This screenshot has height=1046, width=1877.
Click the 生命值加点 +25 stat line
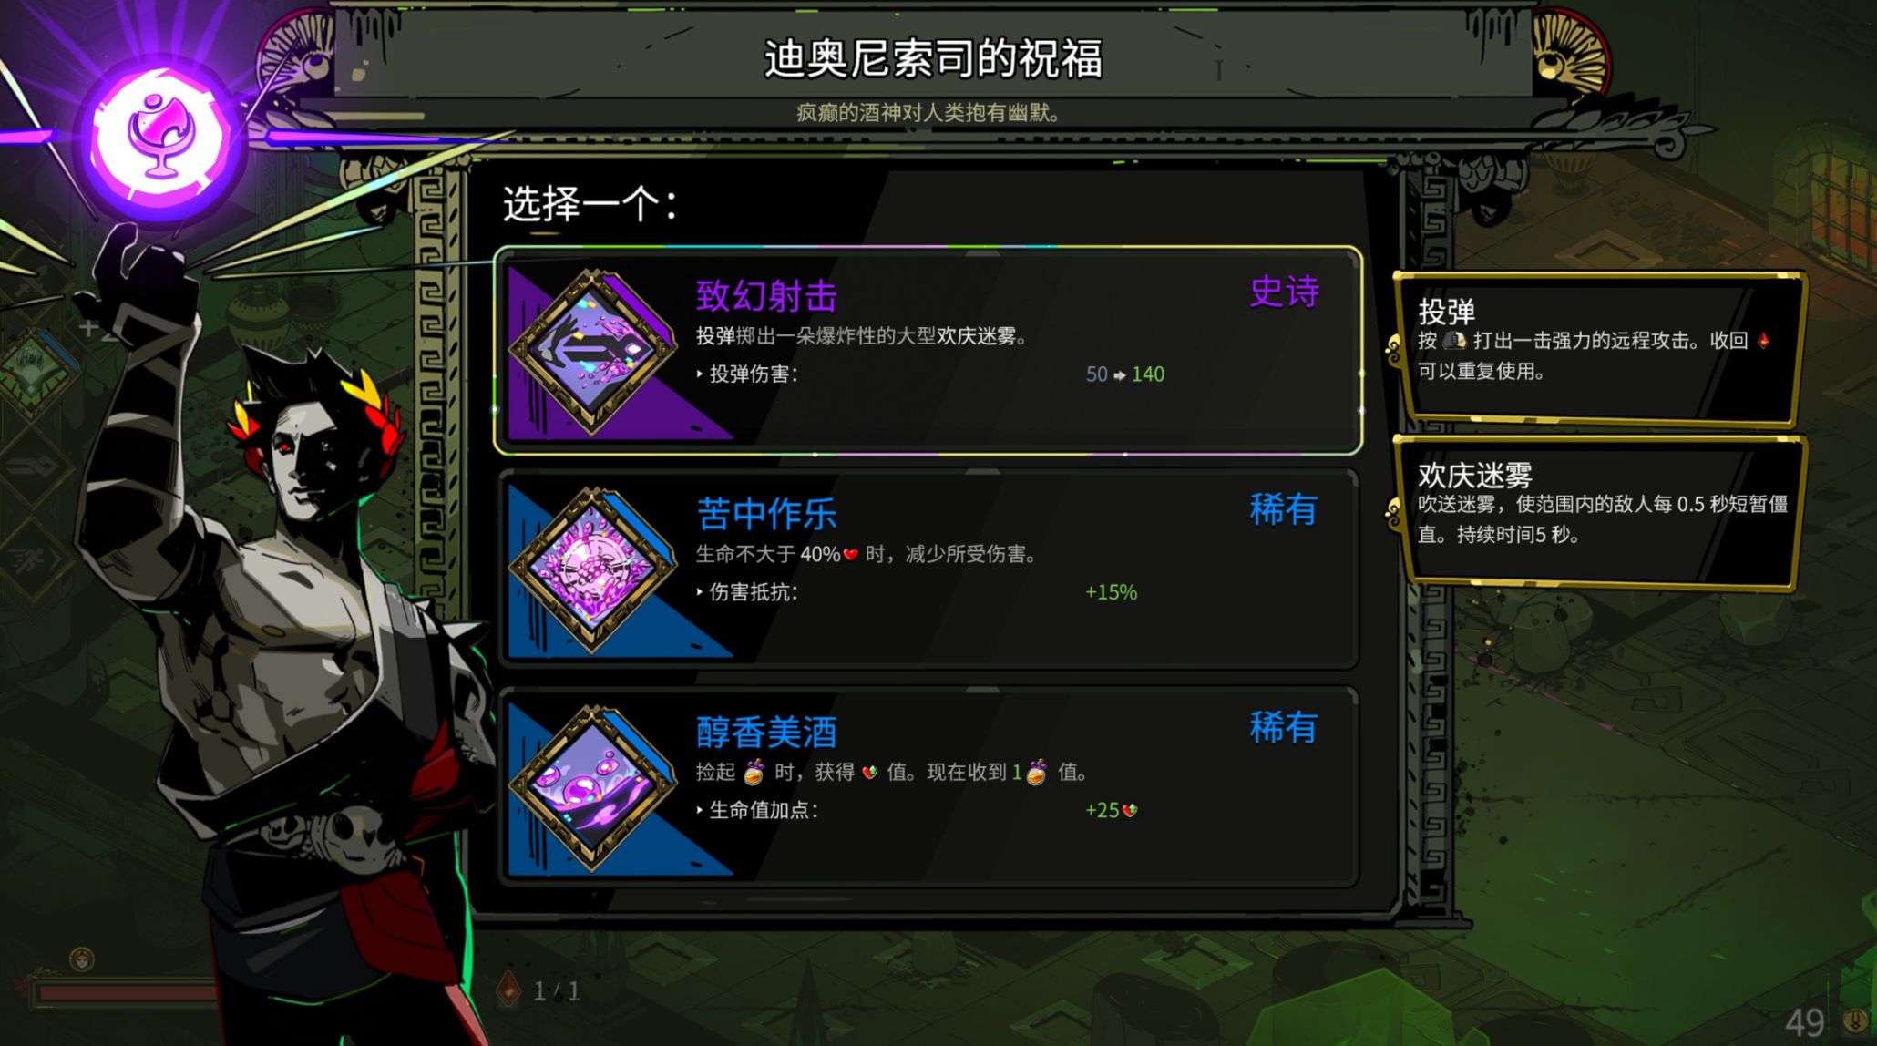[917, 810]
